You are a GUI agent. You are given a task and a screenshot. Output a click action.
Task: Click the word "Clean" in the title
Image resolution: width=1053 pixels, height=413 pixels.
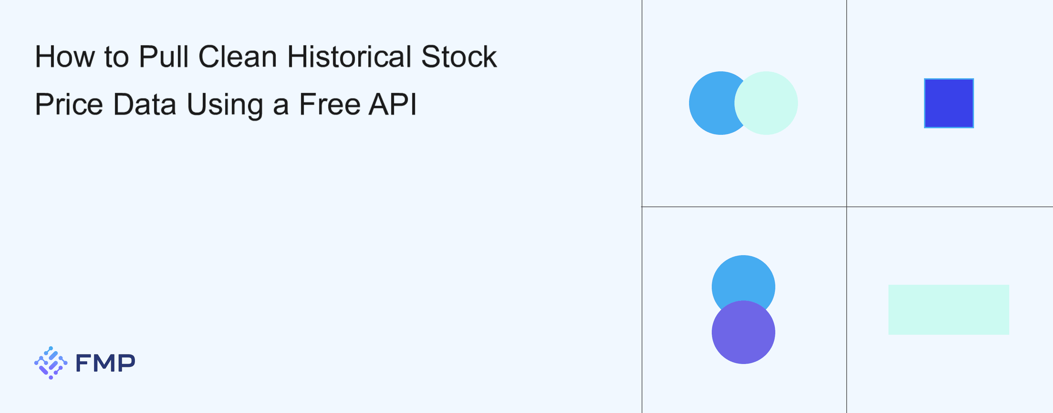(x=238, y=56)
